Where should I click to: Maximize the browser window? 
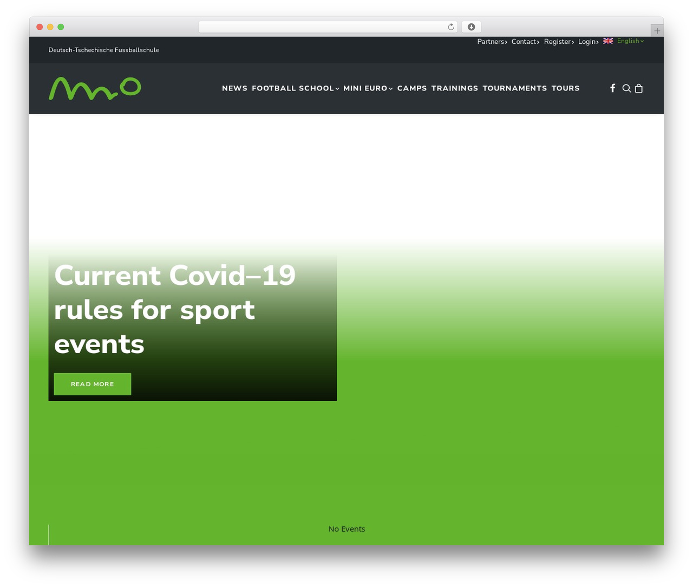tap(61, 27)
